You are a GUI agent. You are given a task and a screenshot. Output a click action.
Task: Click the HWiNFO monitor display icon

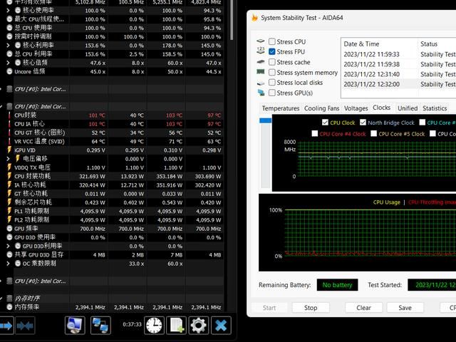pyautogui.click(x=75, y=326)
